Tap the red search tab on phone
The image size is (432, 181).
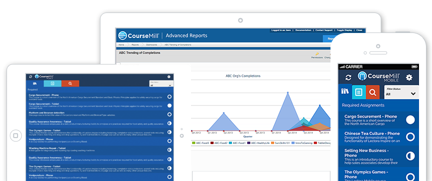(373, 92)
